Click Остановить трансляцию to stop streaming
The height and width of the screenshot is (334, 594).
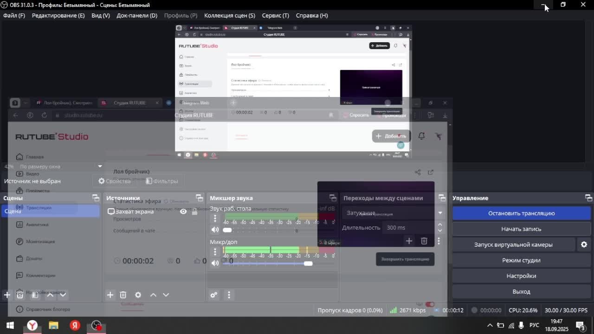522,213
